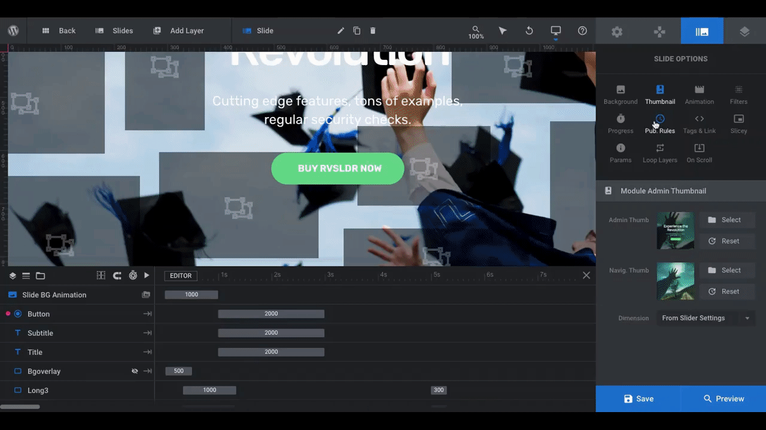Open the Progress slide option
Viewport: 766px width, 430px height.
pos(621,124)
